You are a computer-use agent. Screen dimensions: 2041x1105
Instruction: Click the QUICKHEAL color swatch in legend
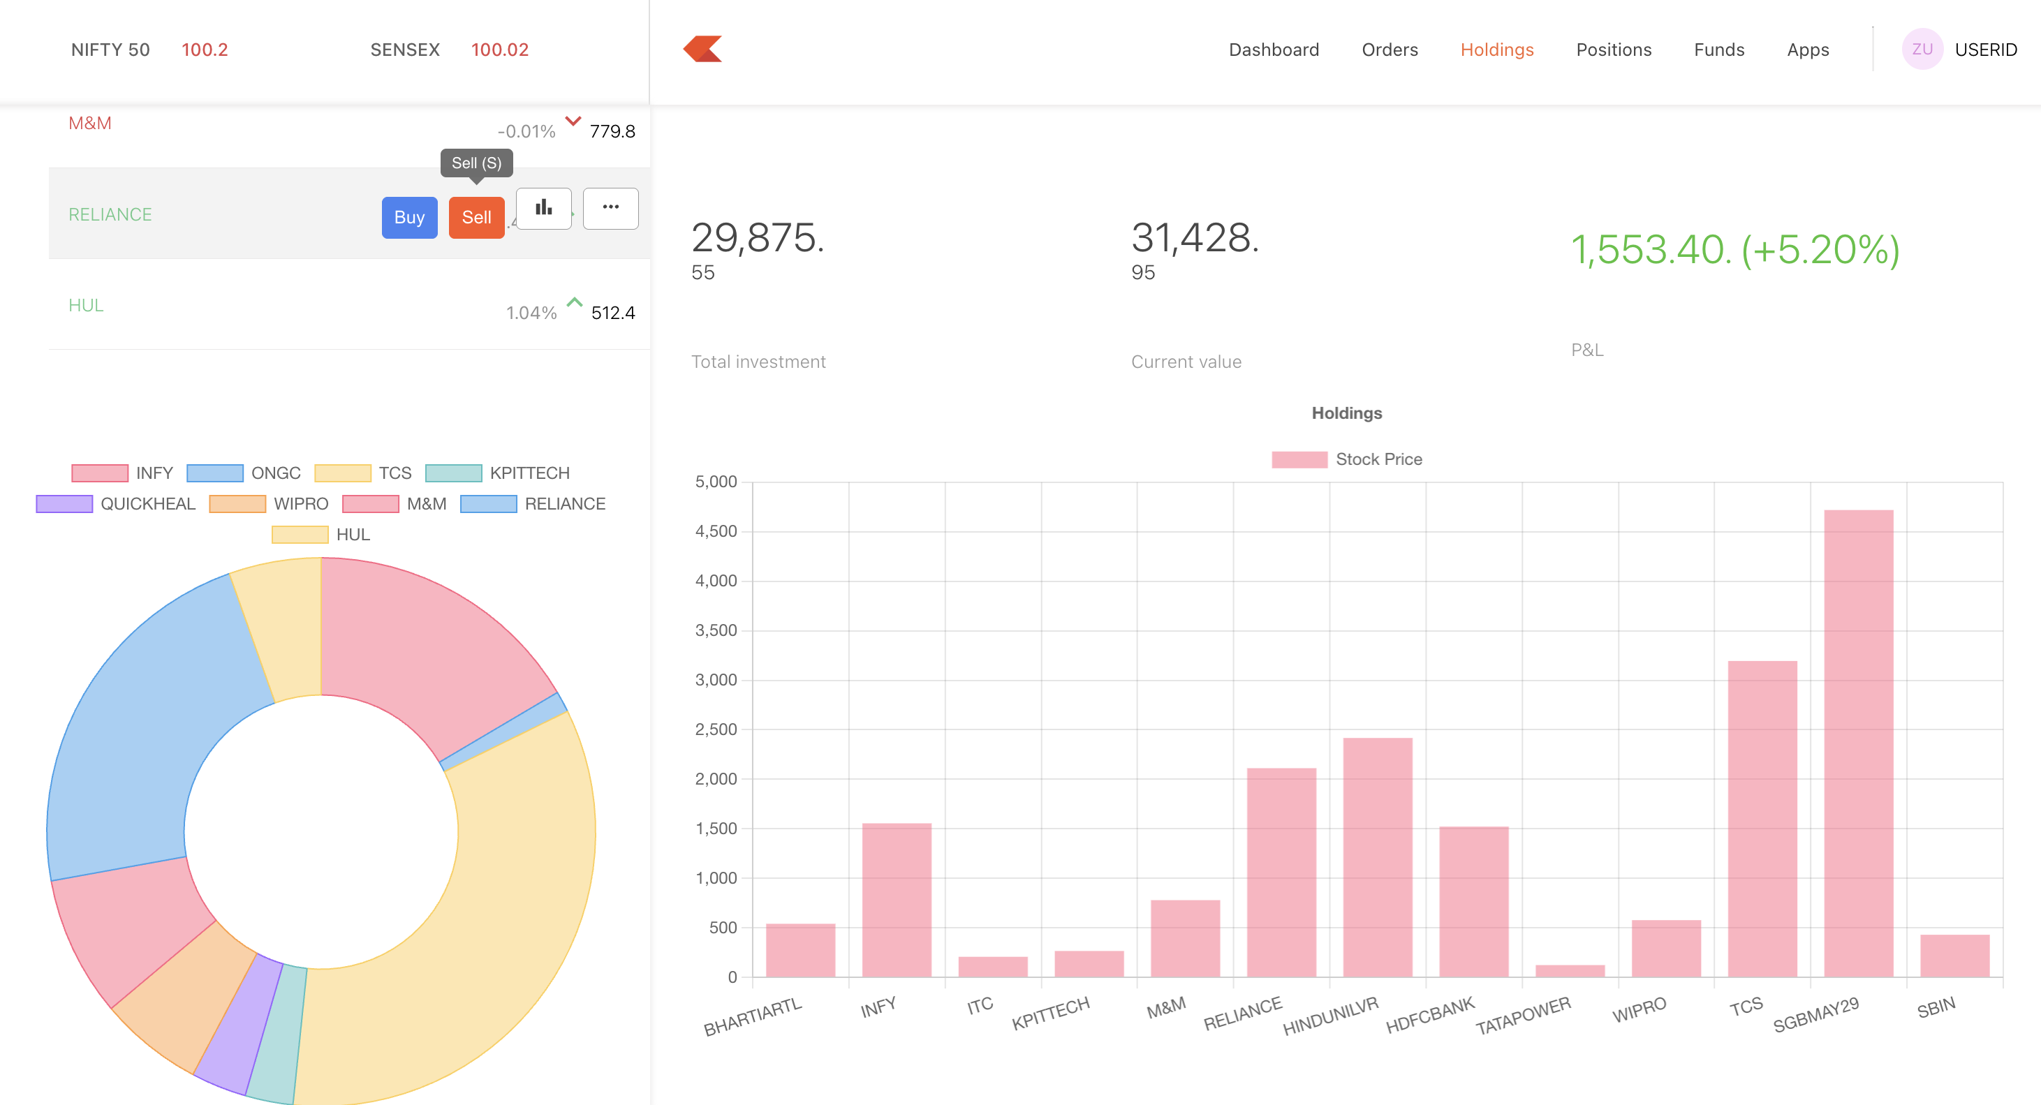tap(64, 503)
